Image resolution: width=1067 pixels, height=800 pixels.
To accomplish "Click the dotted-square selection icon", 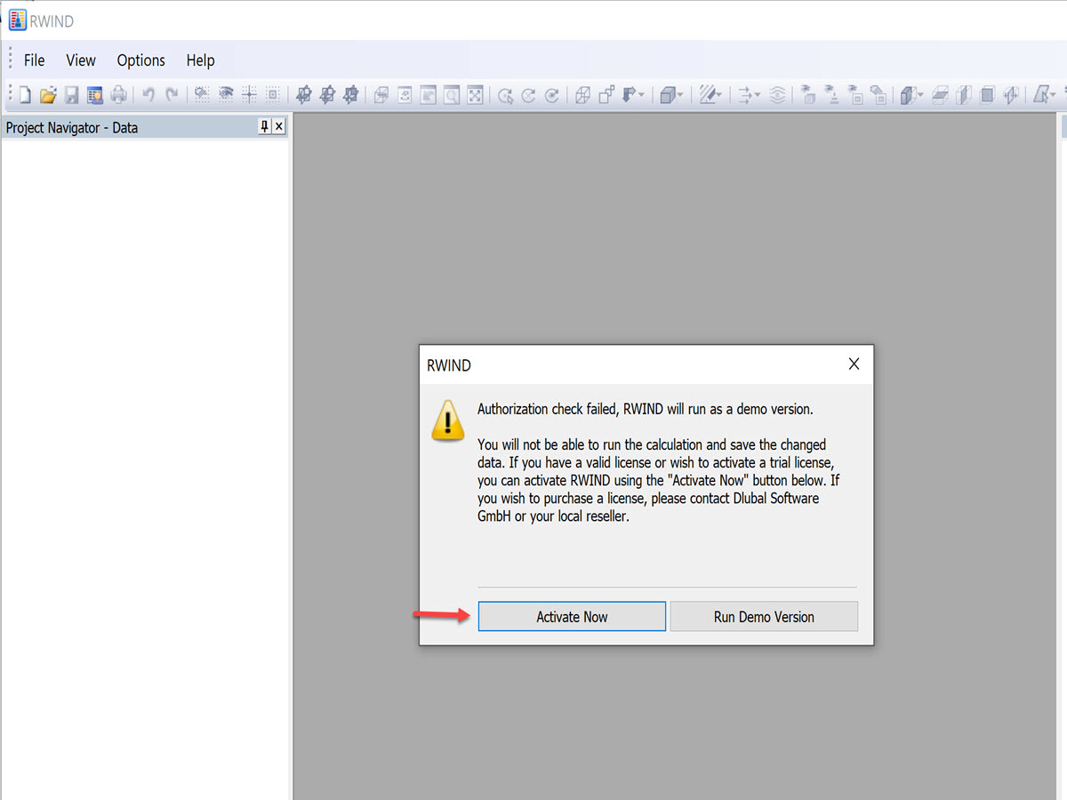I will click(273, 95).
